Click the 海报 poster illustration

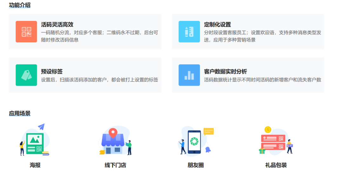(x=35, y=140)
